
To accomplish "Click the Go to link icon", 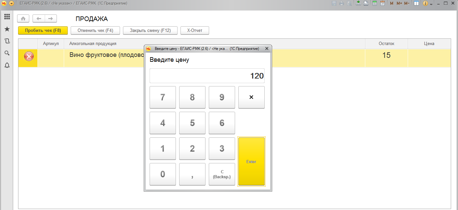I will point(366,3).
